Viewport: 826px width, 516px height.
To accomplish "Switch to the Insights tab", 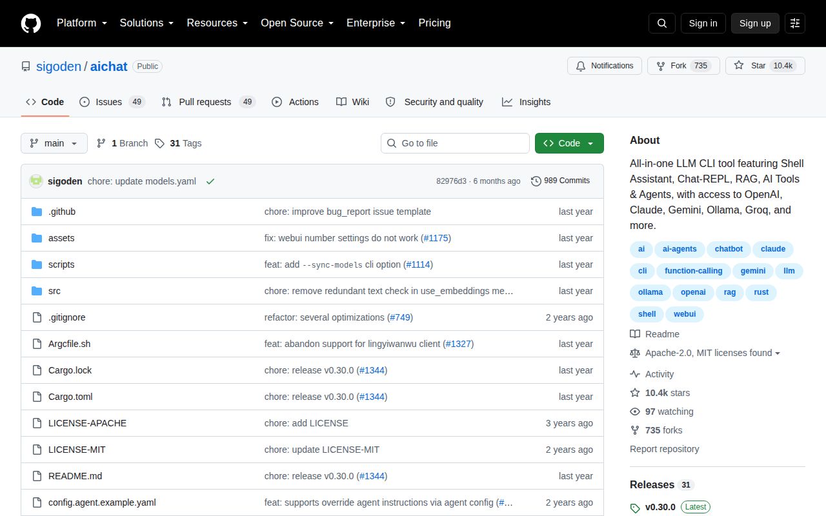I will coord(526,102).
